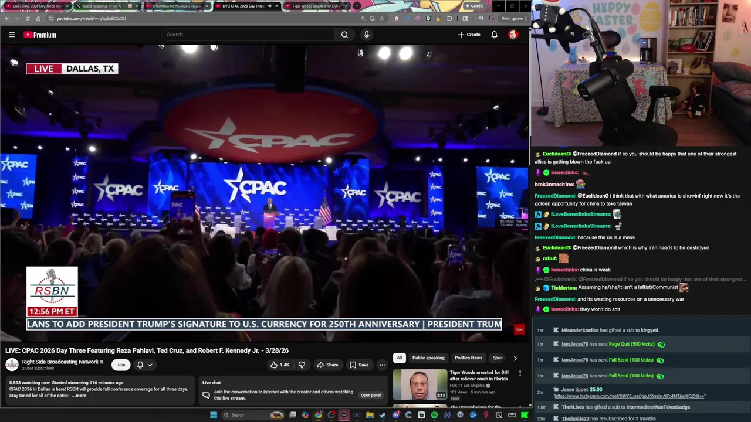The image size is (751, 422).
Task: Open YouTube notifications bell in header
Action: coord(494,35)
